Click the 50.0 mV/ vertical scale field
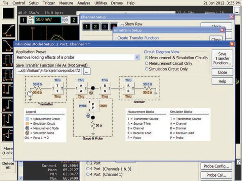242x181 pixels. coord(48,20)
